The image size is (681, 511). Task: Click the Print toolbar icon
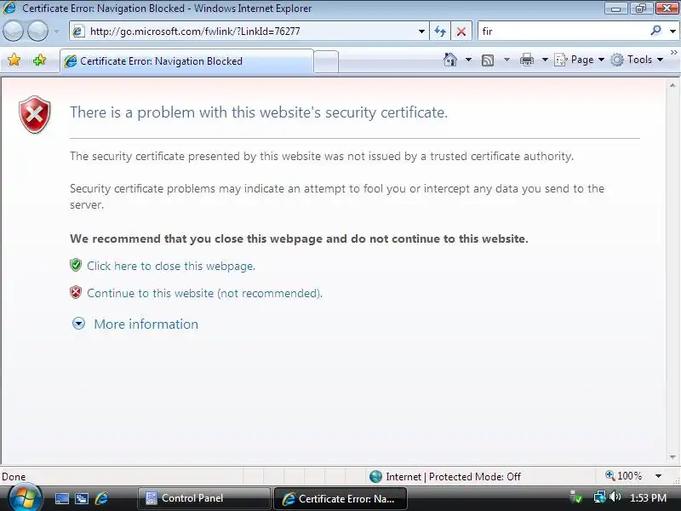(x=526, y=60)
